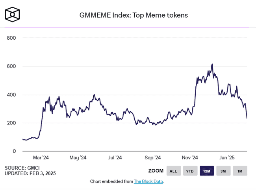This screenshot has height=190, width=256.
Task: Click the May '24 x-axis label
Action: [78, 158]
